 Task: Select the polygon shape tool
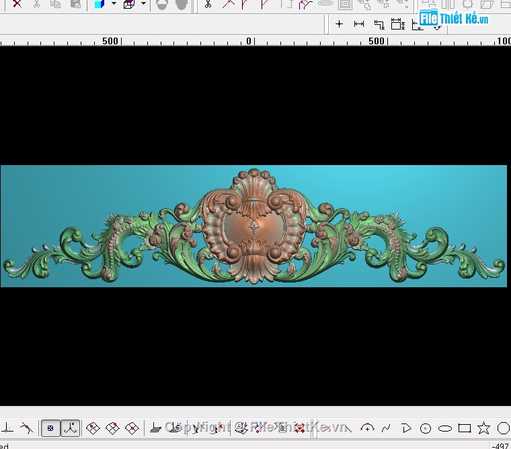click(x=504, y=428)
